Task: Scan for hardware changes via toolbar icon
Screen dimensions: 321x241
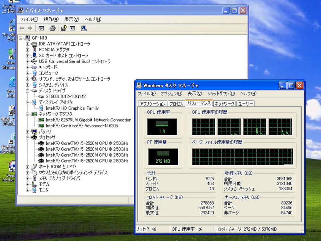Action: [x=83, y=28]
